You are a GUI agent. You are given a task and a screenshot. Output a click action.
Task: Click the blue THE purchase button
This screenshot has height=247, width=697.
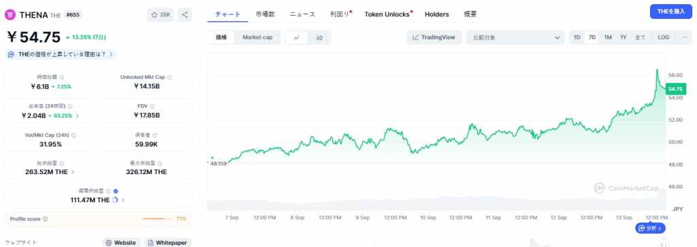(670, 12)
